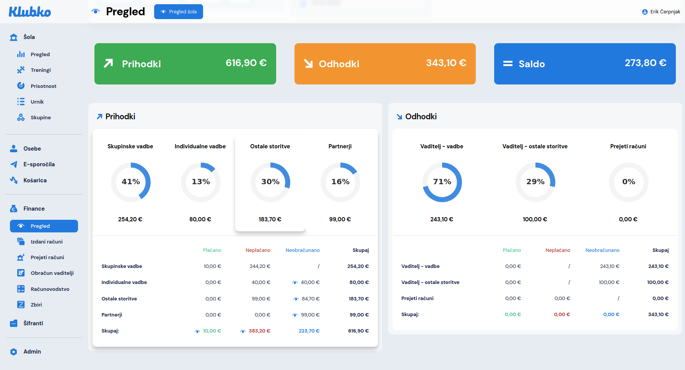Click the Pregled šola button
Screen dimensions: 685x370
(179, 12)
